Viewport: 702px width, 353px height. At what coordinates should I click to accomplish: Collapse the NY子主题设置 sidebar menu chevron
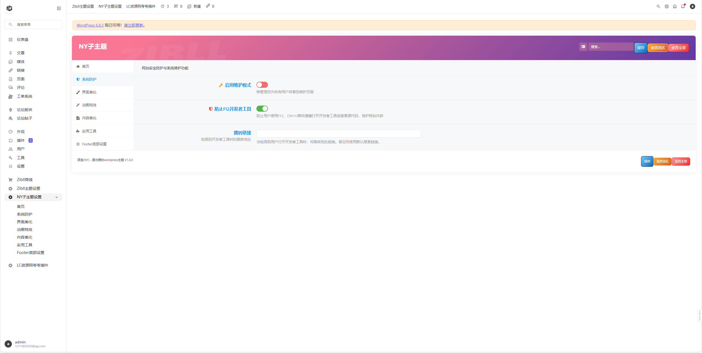pos(57,197)
